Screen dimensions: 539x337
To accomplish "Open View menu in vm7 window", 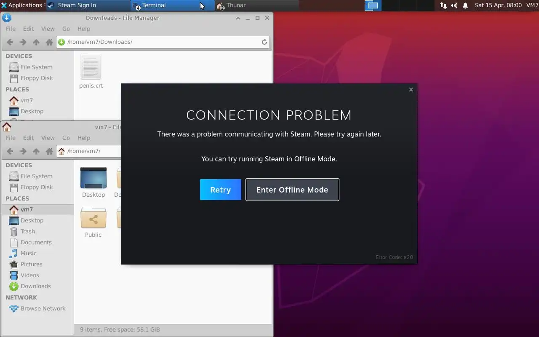I will 48,138.
